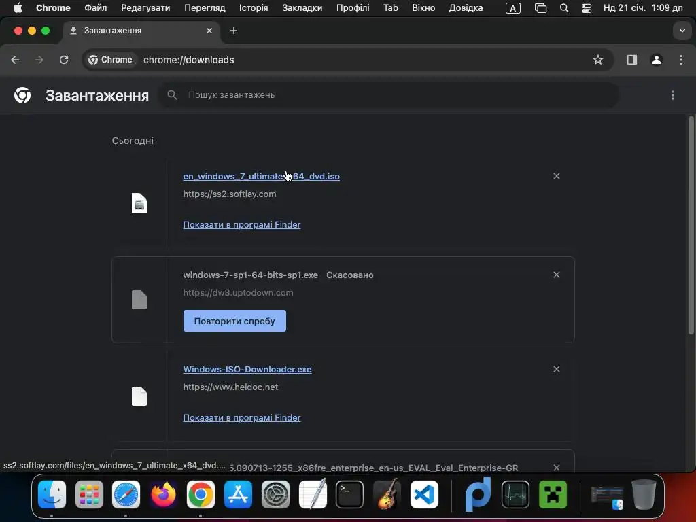Viewport: 696px width, 522px height.
Task: Go back with the browser back arrow
Action: pos(15,60)
